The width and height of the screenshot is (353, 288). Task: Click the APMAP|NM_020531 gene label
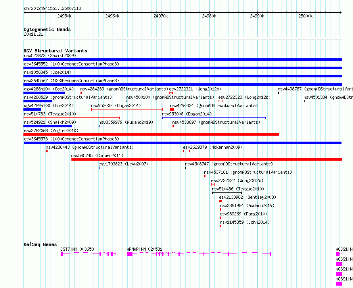coord(144,249)
